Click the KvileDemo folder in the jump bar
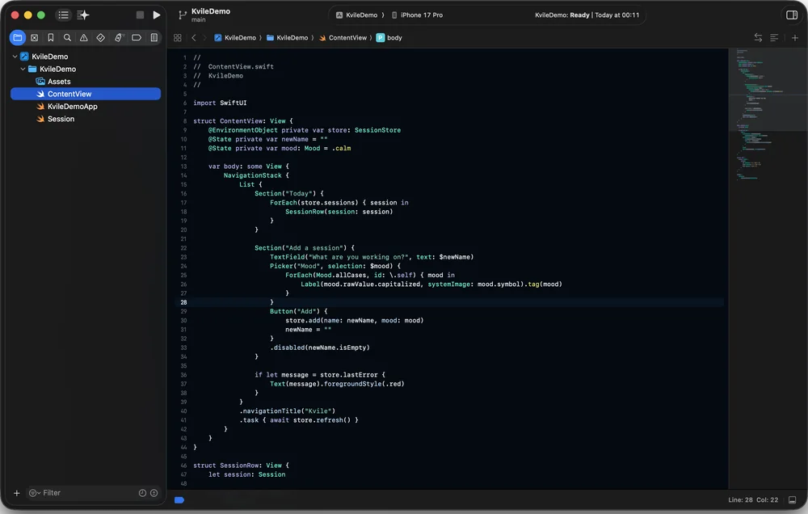Screen dimensions: 808x514 pos(288,38)
